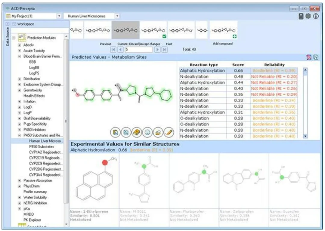Image resolution: width=325 pixels, height=231 pixels.
Task: Select the Aliphatic Hydroxylation row scoring 0.44
Action: click(x=238, y=83)
